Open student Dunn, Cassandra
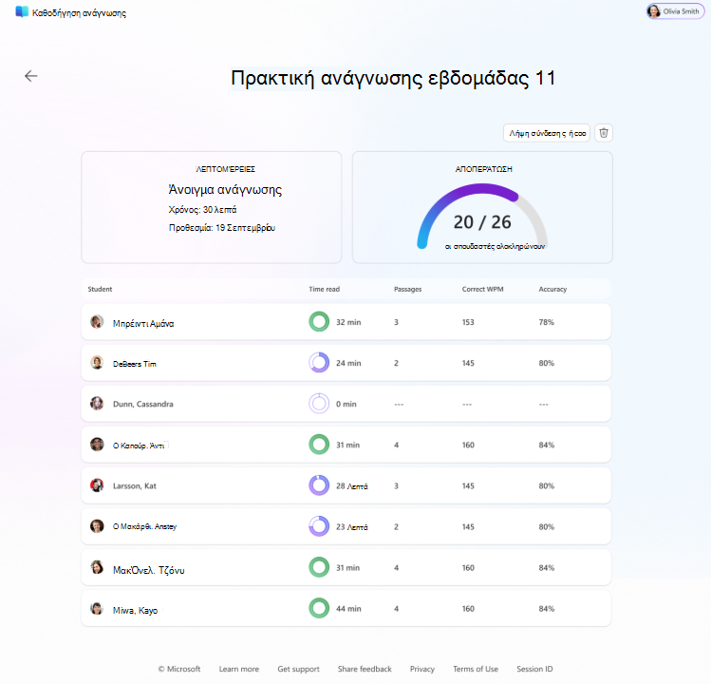Screen dimensions: 711x684 (142, 404)
